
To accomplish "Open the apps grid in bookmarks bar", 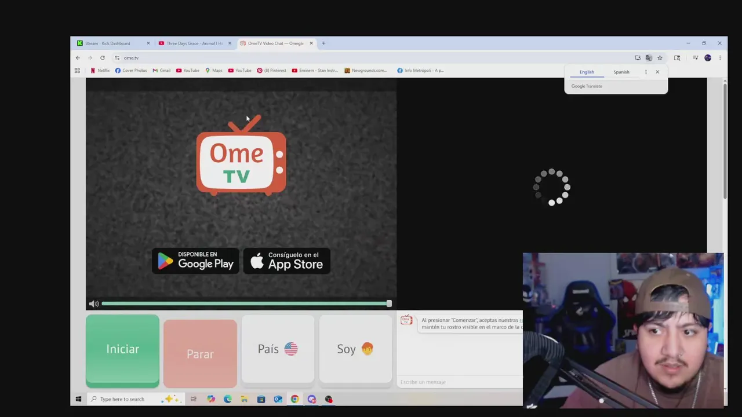I will click(77, 71).
